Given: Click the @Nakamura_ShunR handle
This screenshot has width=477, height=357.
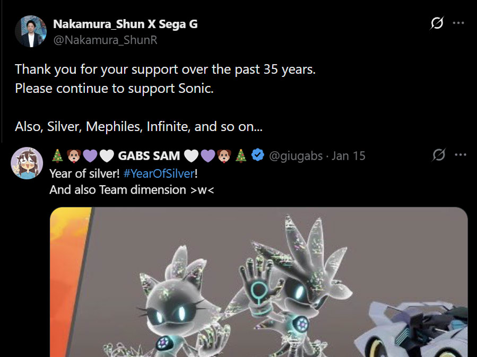Looking at the screenshot, I should pyautogui.click(x=105, y=40).
